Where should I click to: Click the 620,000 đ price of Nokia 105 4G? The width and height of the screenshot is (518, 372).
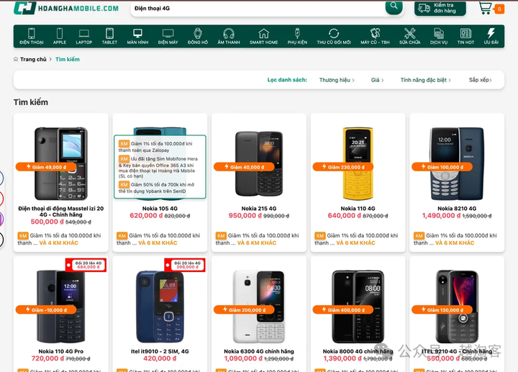pos(146,216)
